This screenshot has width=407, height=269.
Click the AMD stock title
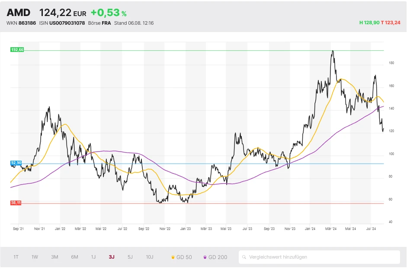pyautogui.click(x=19, y=13)
